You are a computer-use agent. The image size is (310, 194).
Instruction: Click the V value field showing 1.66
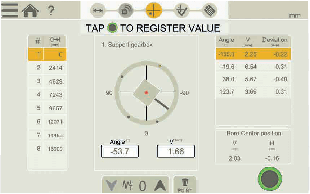coord(176,152)
